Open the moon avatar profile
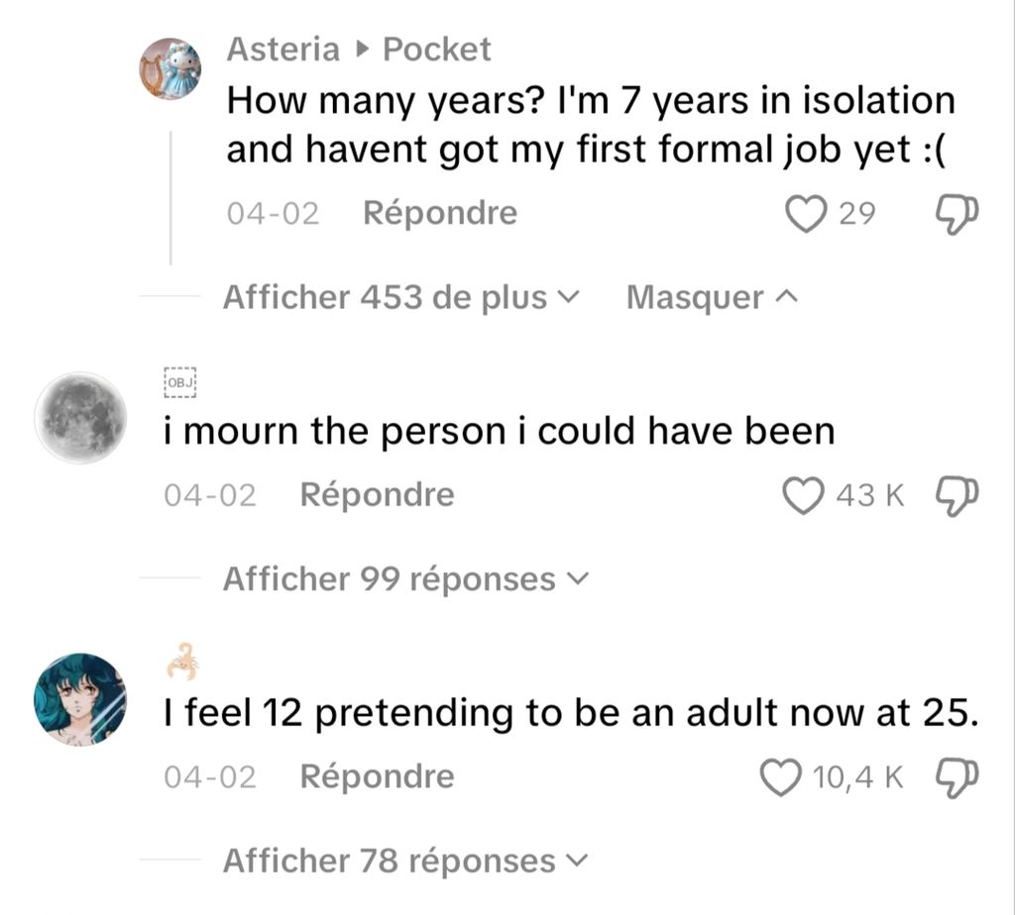The height and width of the screenshot is (915, 1015). 80,418
